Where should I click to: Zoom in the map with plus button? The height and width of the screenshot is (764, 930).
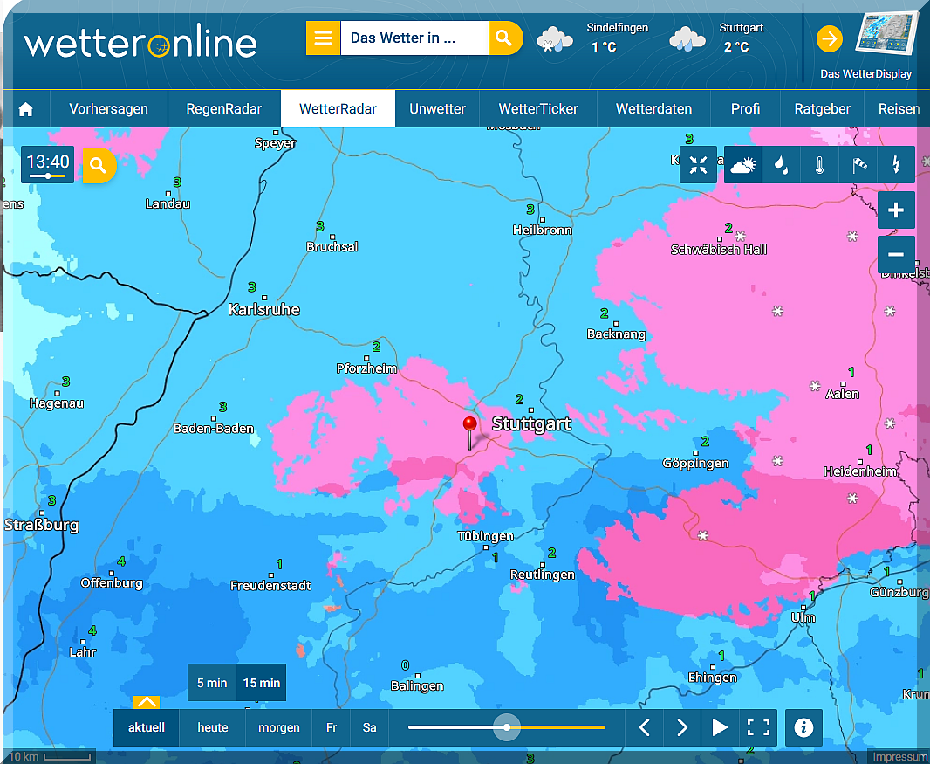pyautogui.click(x=896, y=210)
